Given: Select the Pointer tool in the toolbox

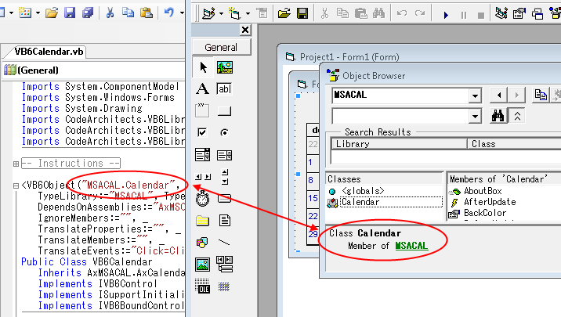Looking at the screenshot, I should tap(203, 67).
